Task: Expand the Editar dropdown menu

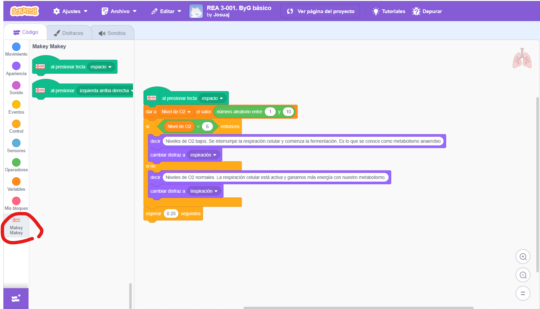Action: click(x=167, y=11)
